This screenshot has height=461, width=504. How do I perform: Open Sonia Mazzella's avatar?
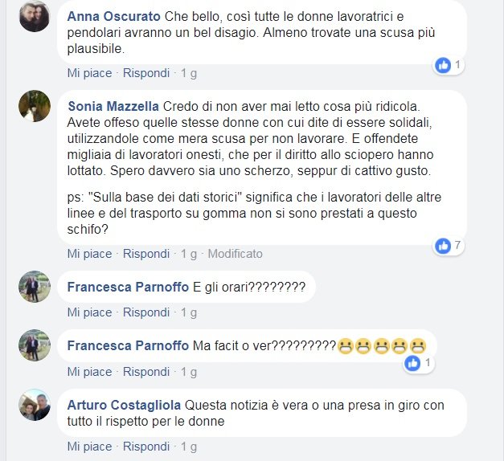point(35,106)
